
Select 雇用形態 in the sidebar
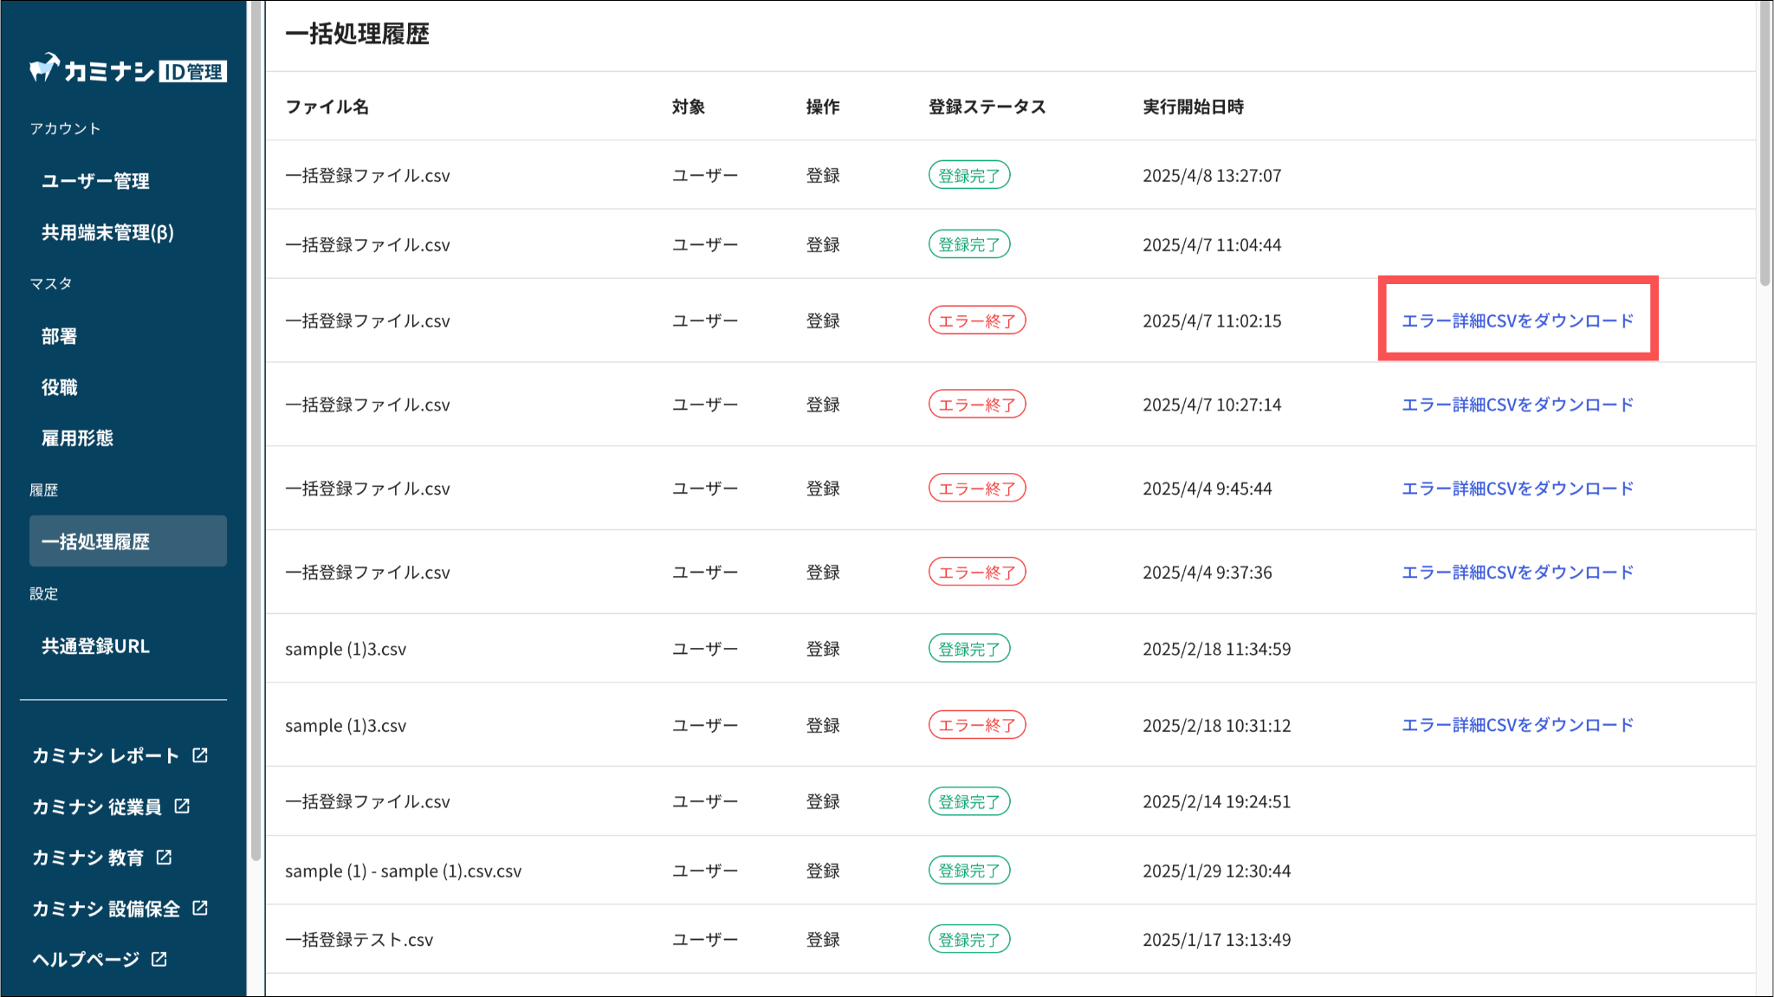tap(77, 438)
